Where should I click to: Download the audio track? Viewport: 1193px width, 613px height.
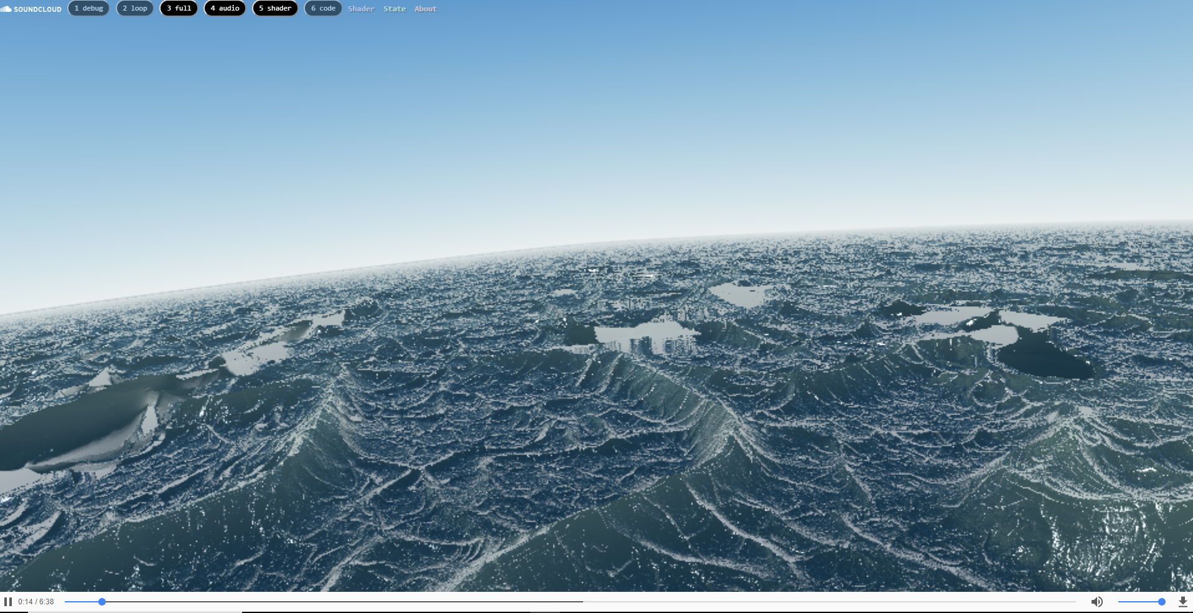click(x=1183, y=602)
